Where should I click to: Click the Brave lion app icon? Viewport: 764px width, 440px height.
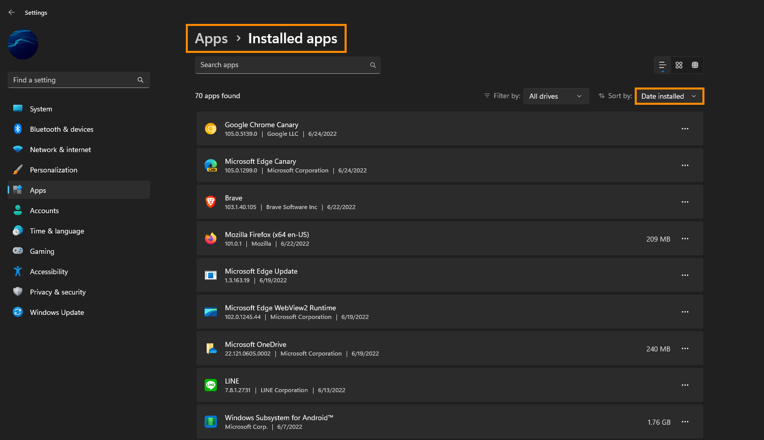click(211, 202)
